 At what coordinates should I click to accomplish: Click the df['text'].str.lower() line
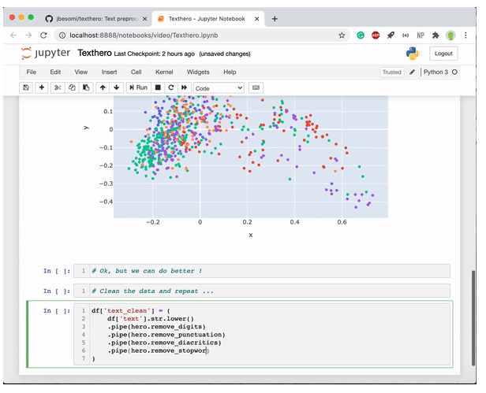click(x=151, y=319)
